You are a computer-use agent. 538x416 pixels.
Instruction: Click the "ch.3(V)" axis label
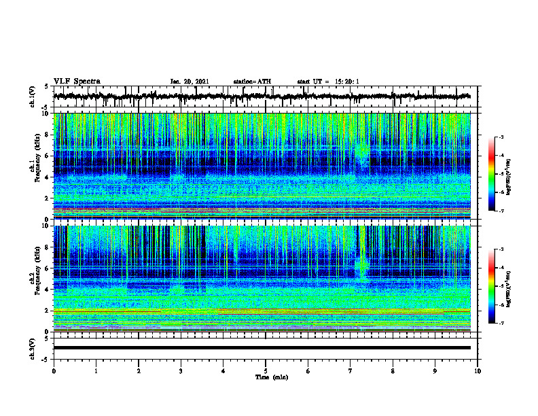[33, 349]
